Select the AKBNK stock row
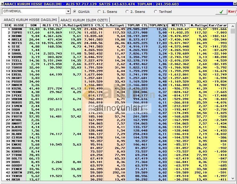Screen dimensions: 237x184 pos(115,36)
